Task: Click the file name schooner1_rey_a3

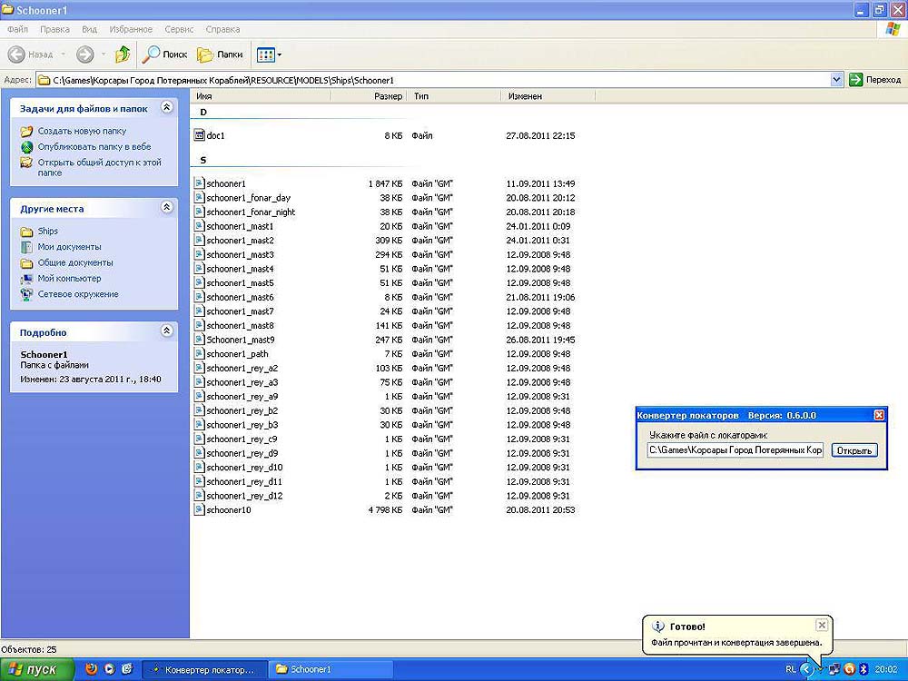Action: point(242,382)
